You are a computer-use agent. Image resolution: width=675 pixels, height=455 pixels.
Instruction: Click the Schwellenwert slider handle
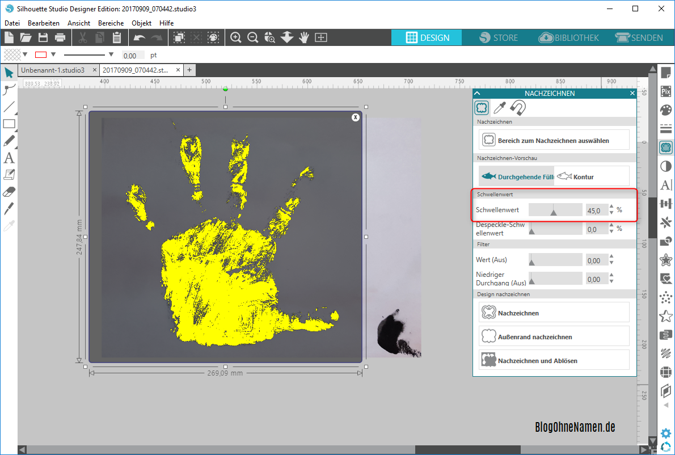click(554, 211)
